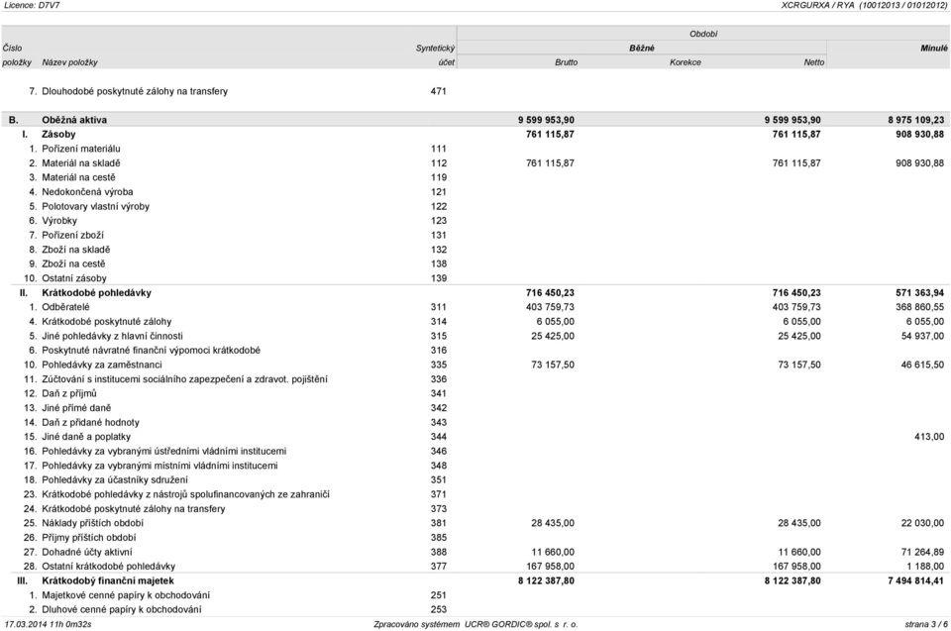Click 'Materiál na skladě' row name

80,163
